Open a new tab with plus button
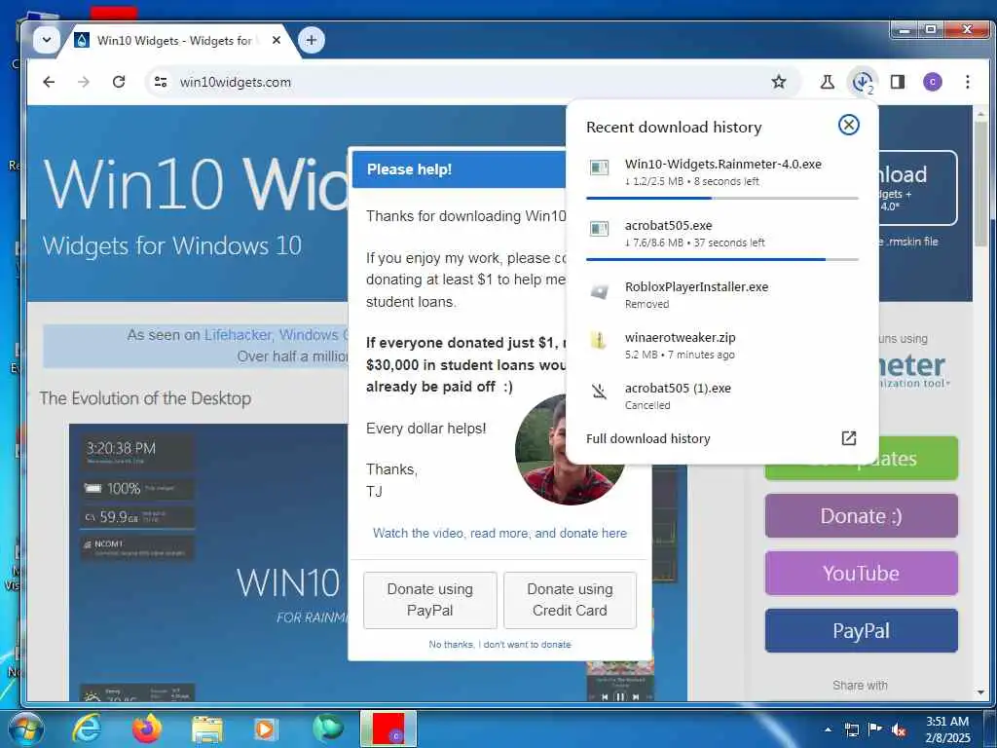 311,40
